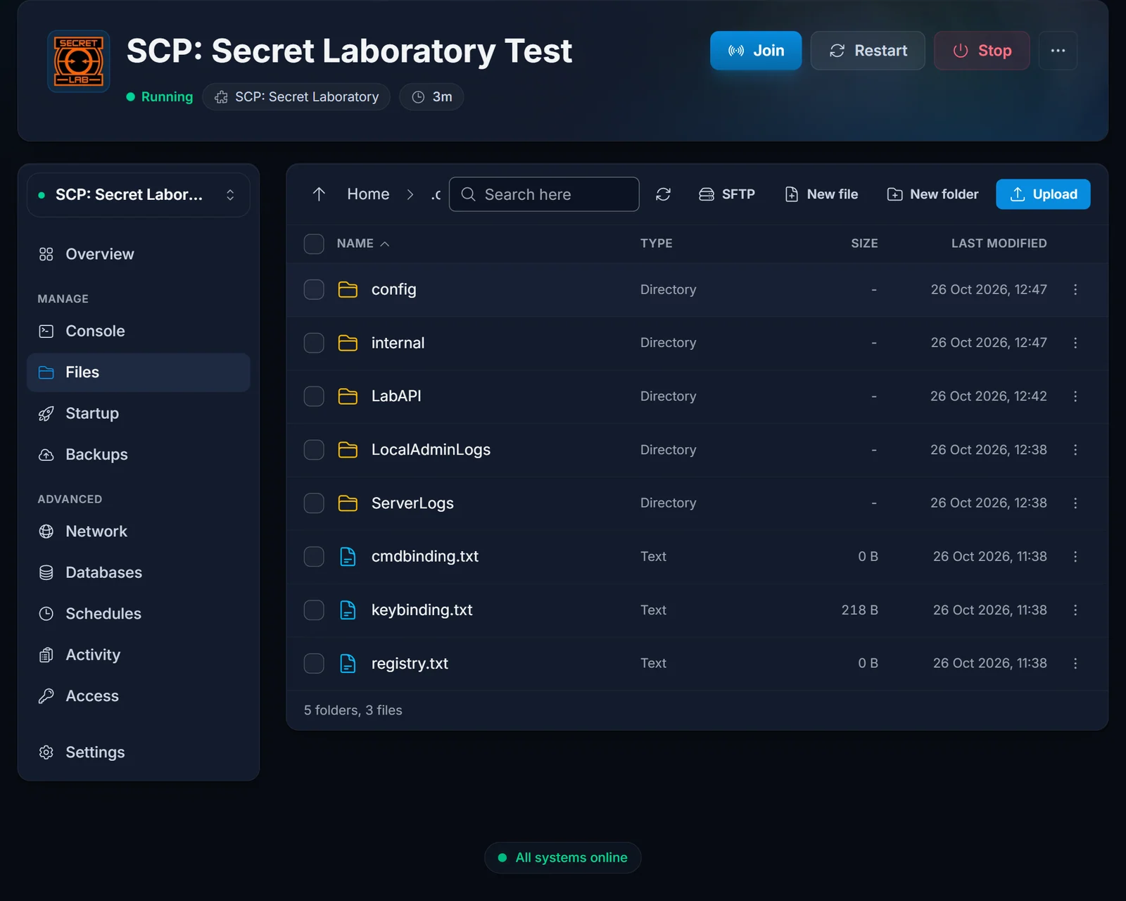Open Access in the sidebar
1126x901 pixels.
coord(139,696)
